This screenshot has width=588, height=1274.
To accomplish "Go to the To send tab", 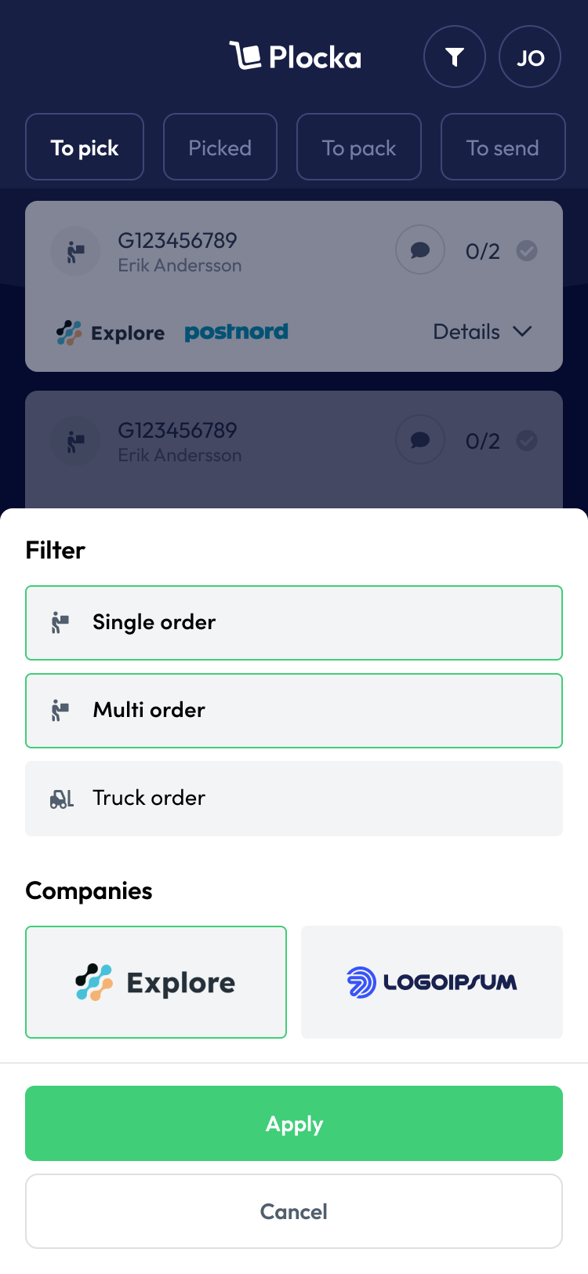I will pyautogui.click(x=503, y=147).
